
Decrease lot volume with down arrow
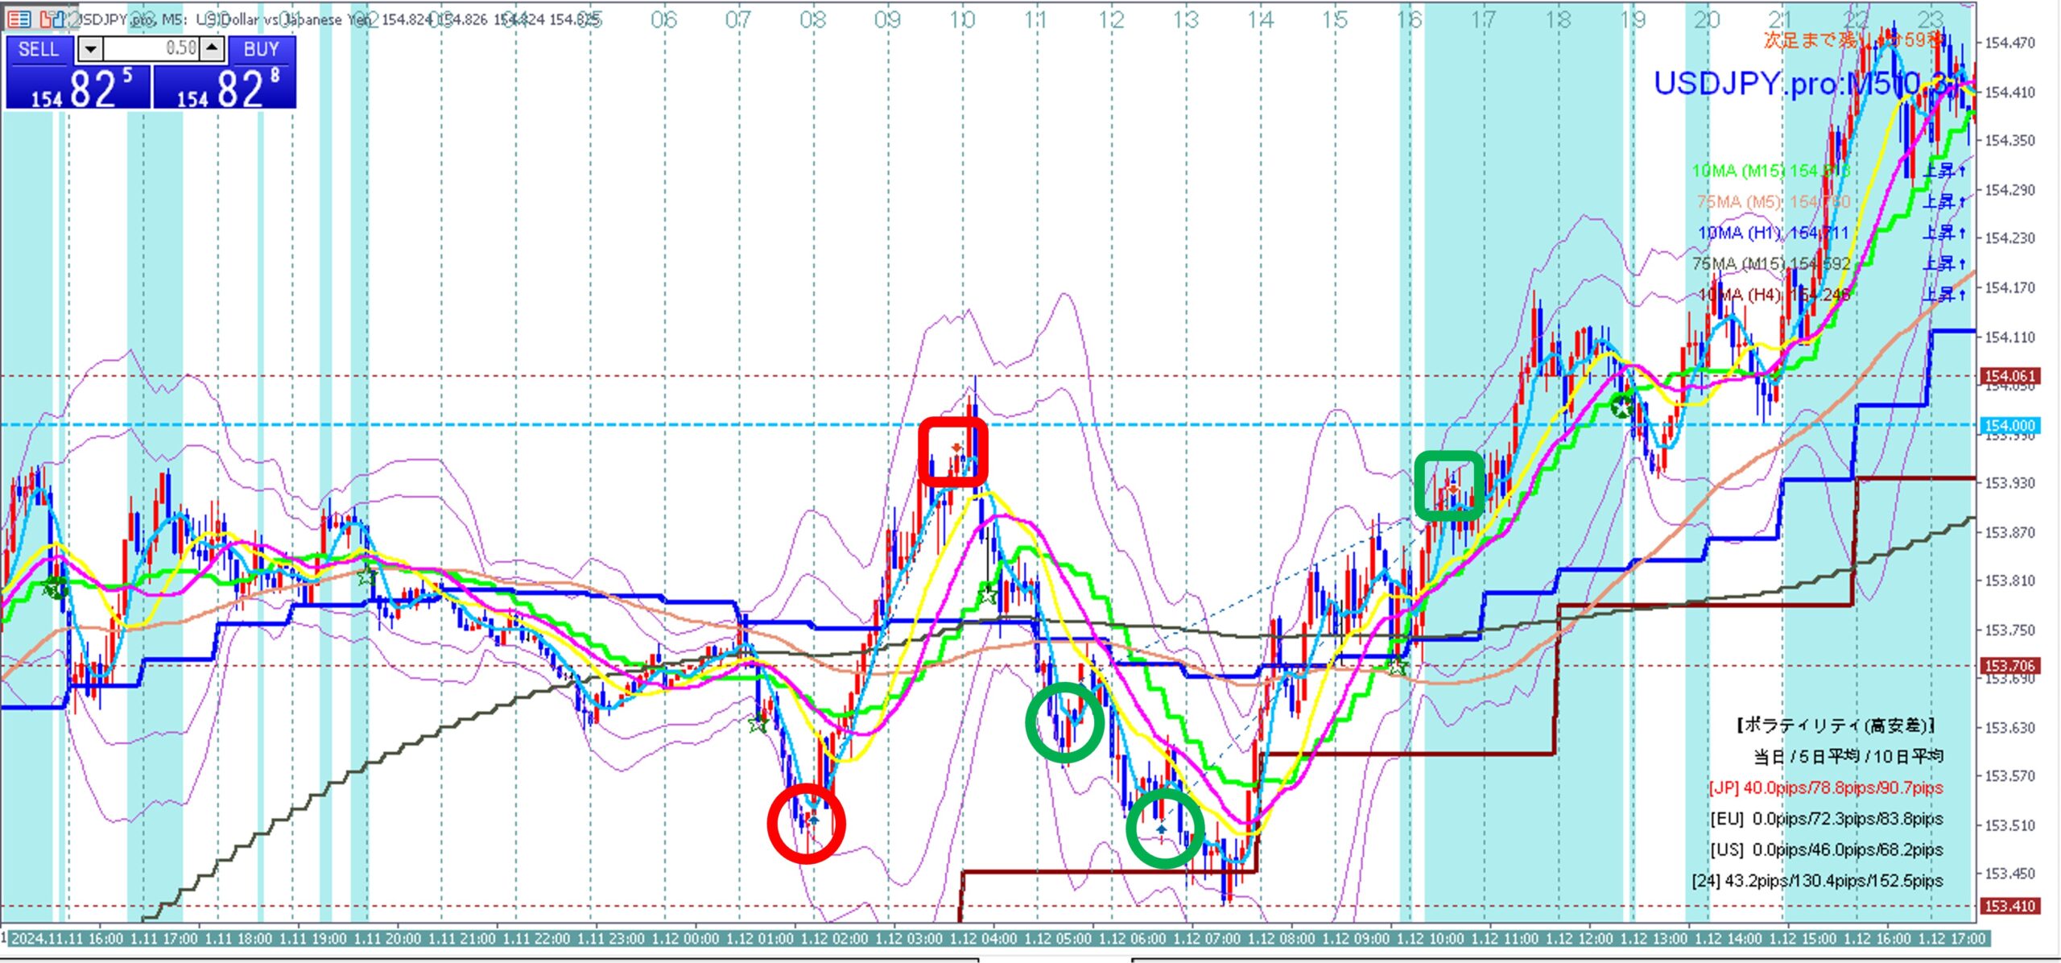click(90, 49)
